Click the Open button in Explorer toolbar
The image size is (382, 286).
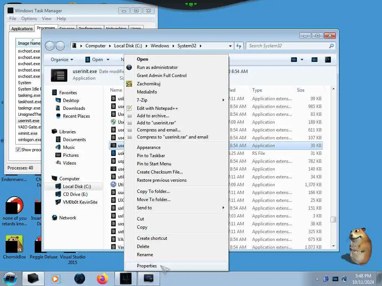click(x=95, y=60)
